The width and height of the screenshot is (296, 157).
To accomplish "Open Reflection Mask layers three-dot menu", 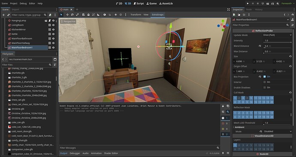I will click(x=291, y=115).
